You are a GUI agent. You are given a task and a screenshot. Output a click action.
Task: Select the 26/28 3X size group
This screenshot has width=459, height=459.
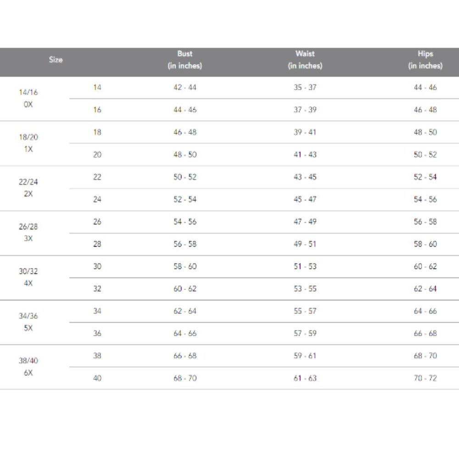coord(28,232)
